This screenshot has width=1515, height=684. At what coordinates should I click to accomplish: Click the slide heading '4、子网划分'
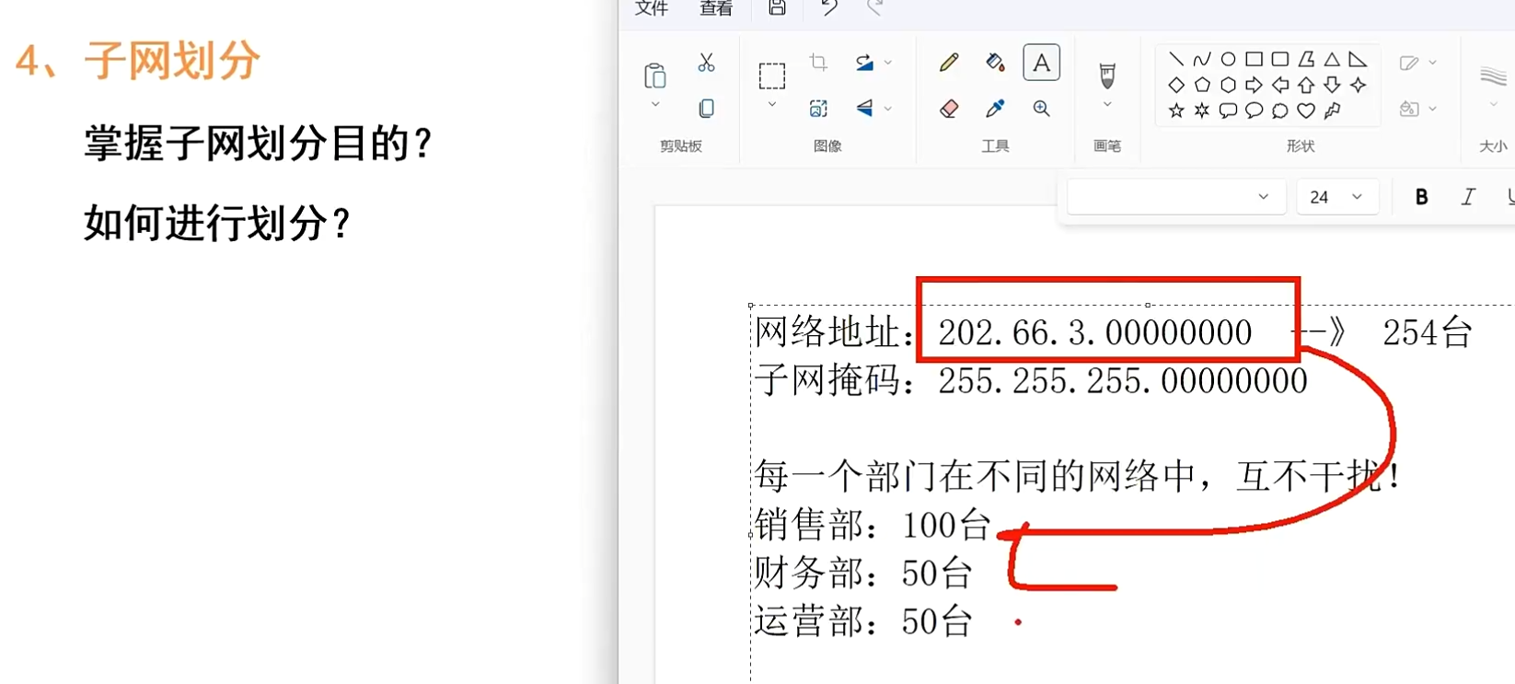[138, 62]
